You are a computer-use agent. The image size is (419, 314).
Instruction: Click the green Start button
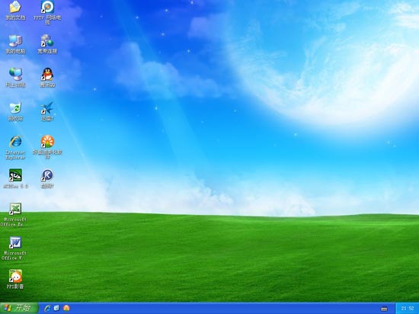(19, 308)
